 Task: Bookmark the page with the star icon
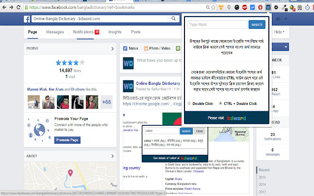[213, 7]
